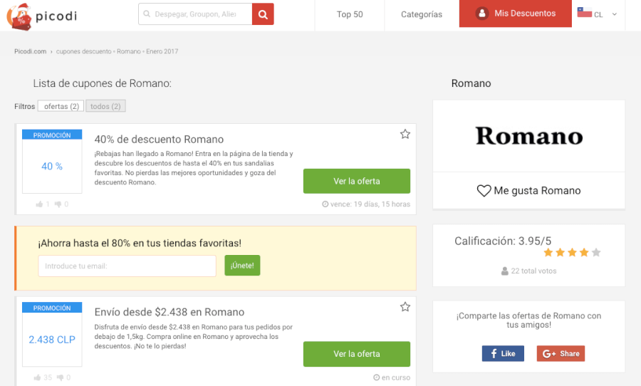The image size is (641, 386).
Task: Like the shipping offer with thumbs up
Action: (38, 377)
